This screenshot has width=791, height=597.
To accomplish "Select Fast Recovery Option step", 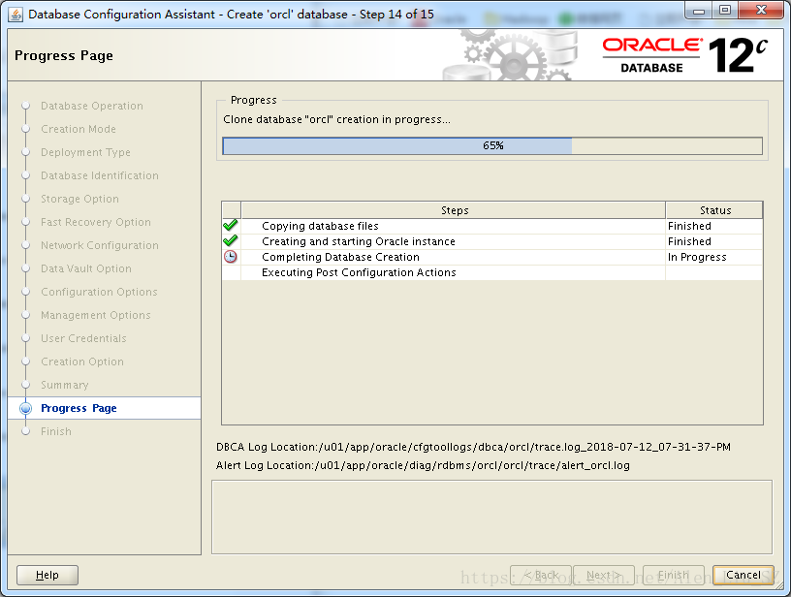I will pos(95,222).
